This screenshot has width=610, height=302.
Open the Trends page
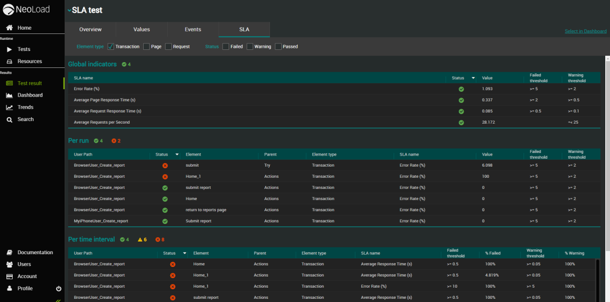[25, 107]
